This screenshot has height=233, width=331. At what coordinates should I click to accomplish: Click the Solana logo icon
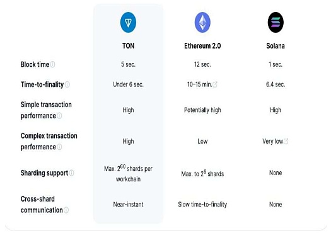tap(276, 22)
